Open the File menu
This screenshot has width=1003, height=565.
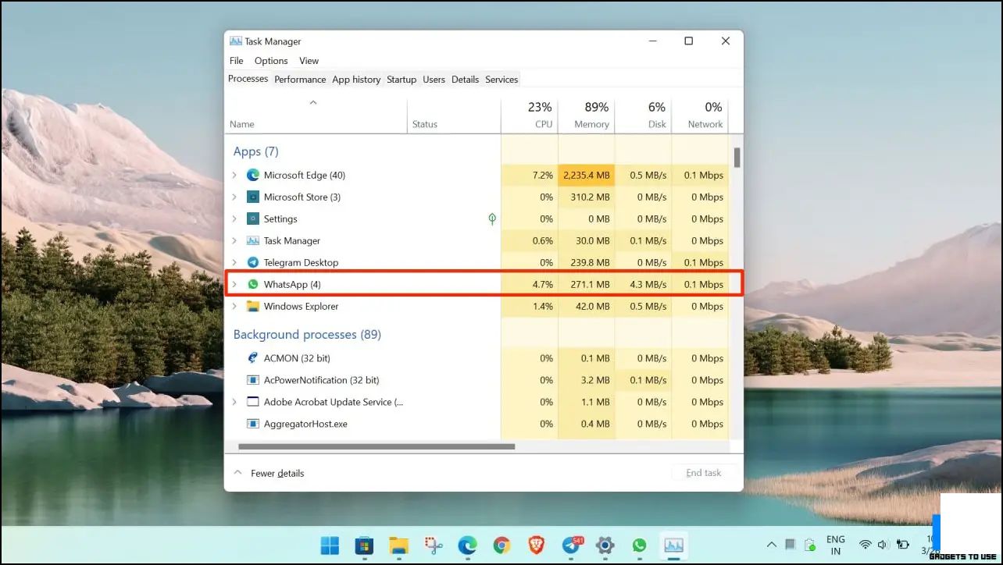coord(237,61)
